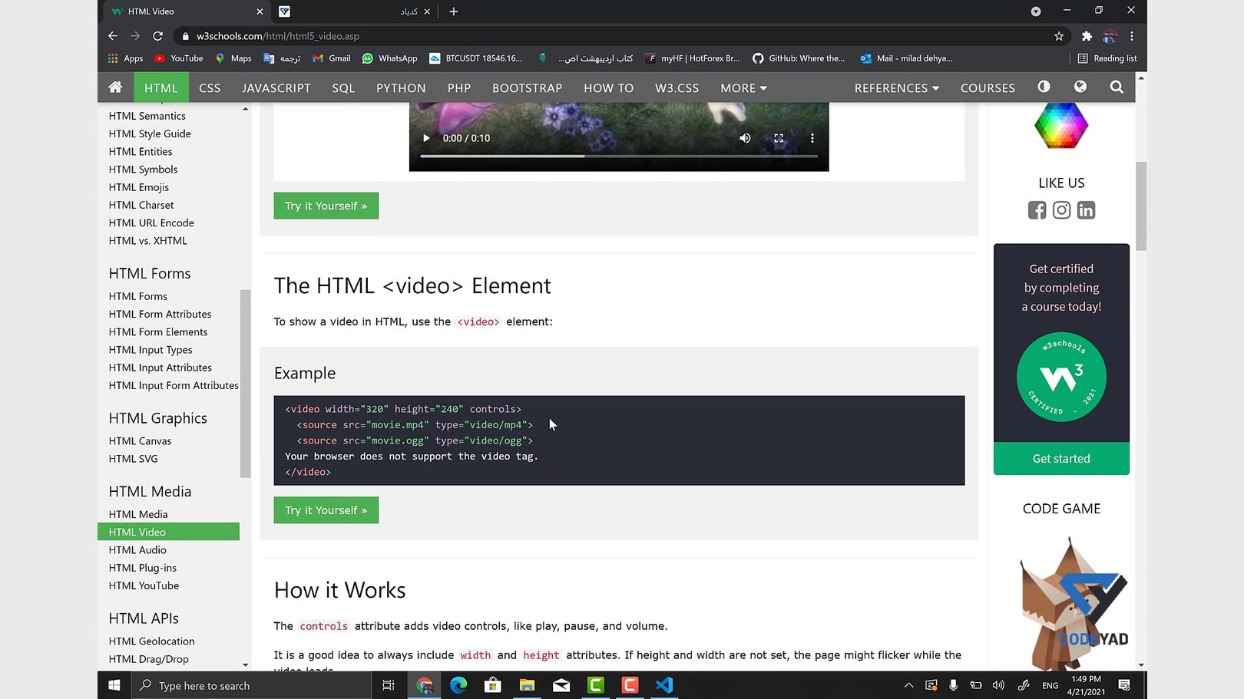This screenshot has height=699, width=1244.
Task: Open W3Schools LinkedIn icon
Action: (1086, 210)
